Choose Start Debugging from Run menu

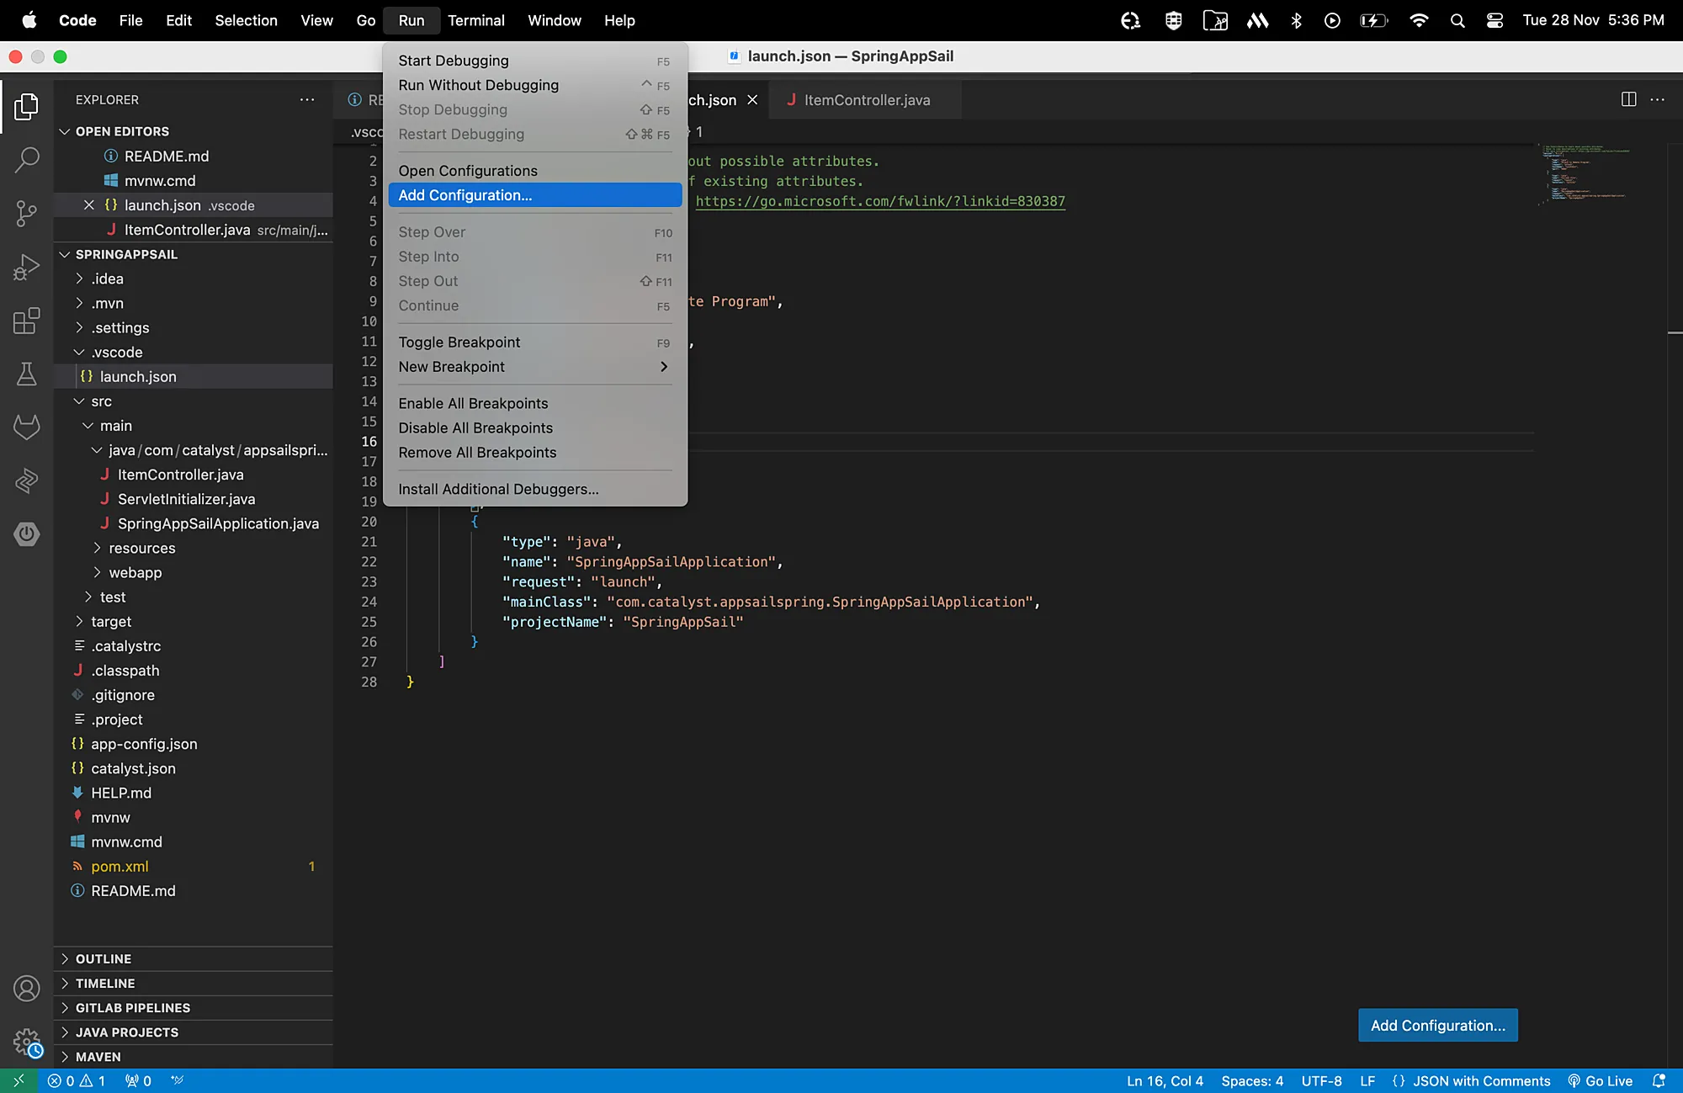click(535, 61)
